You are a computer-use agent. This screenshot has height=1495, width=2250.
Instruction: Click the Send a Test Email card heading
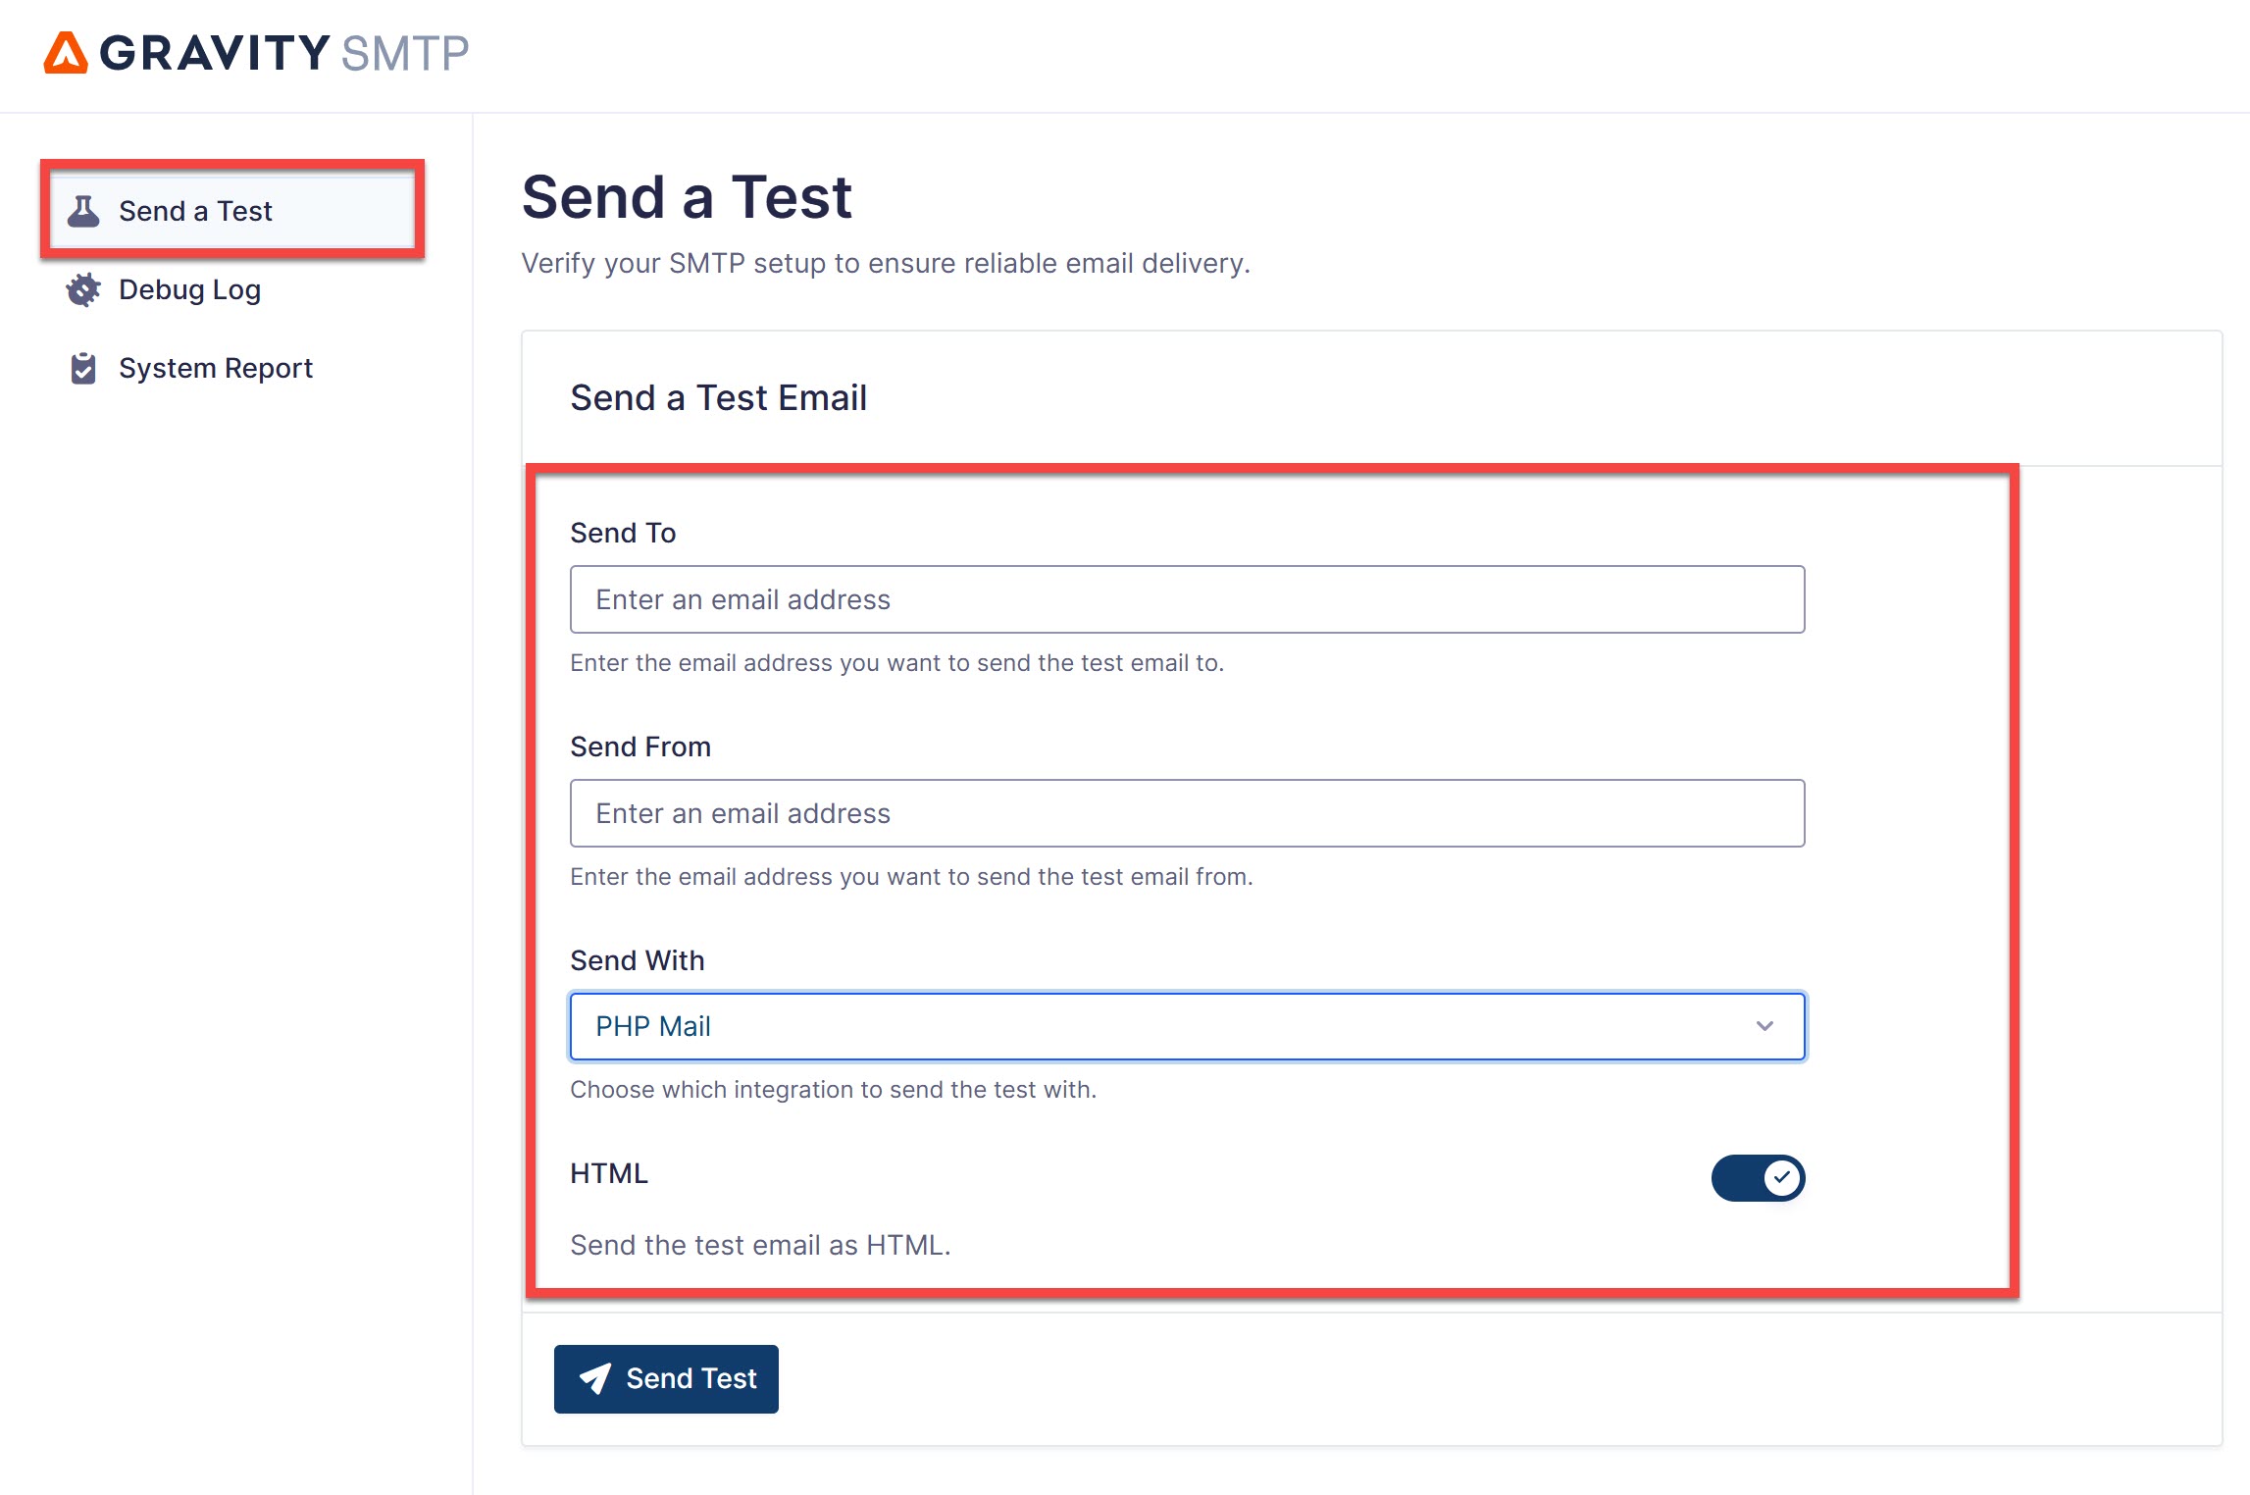point(718,398)
